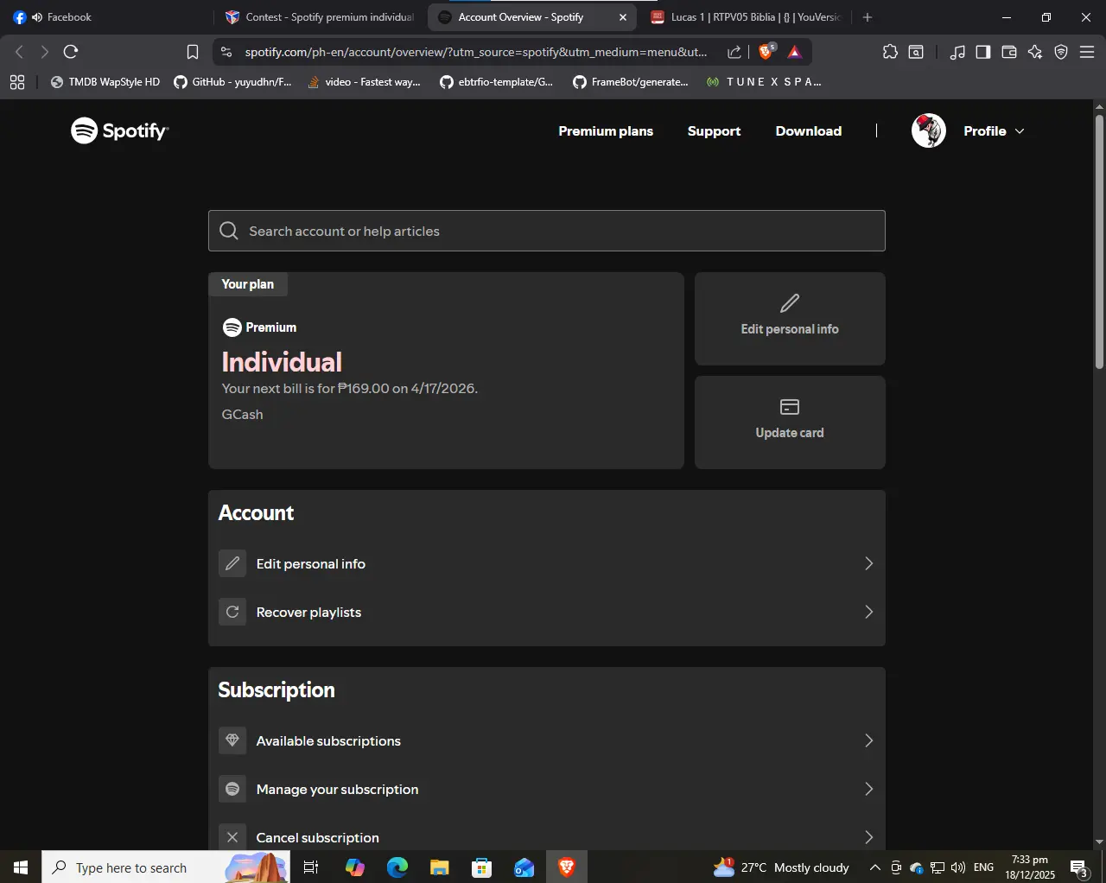Open the ebtrfio-template bookmark
1106x883 pixels.
coord(496,82)
